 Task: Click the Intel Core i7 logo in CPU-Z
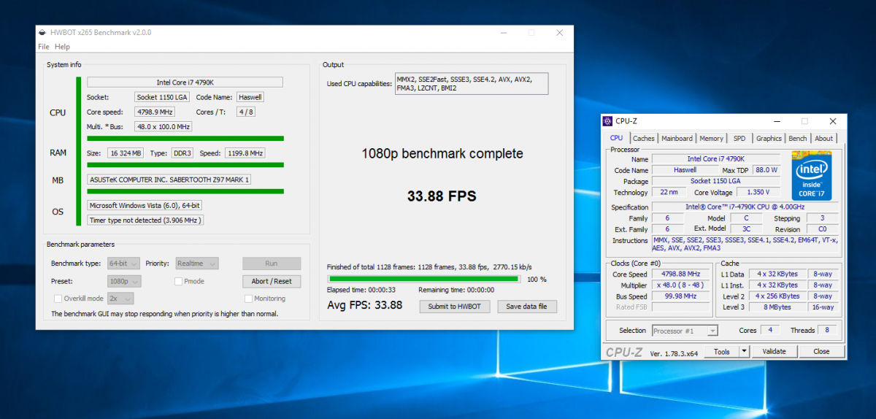813,176
